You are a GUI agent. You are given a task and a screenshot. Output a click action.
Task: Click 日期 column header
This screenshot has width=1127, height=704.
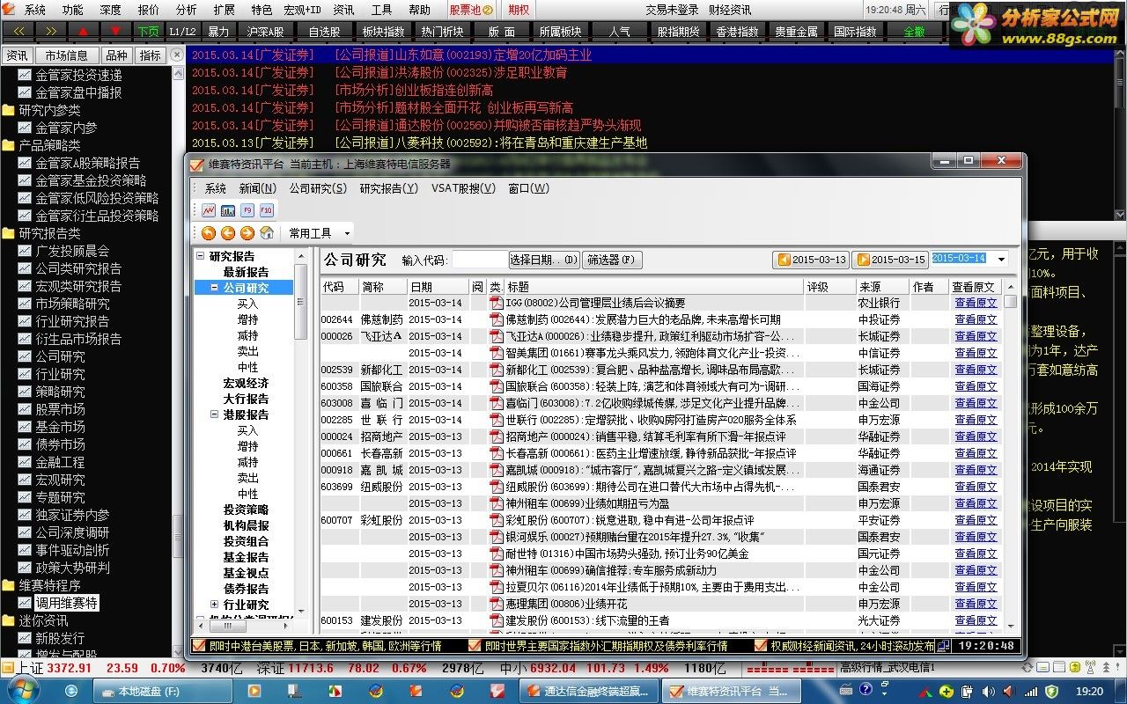[x=437, y=287]
